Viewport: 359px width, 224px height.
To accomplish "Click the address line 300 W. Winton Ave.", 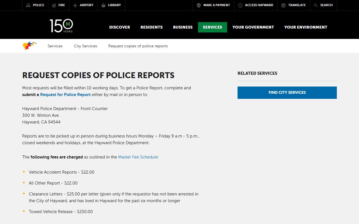I will (x=41, y=115).
